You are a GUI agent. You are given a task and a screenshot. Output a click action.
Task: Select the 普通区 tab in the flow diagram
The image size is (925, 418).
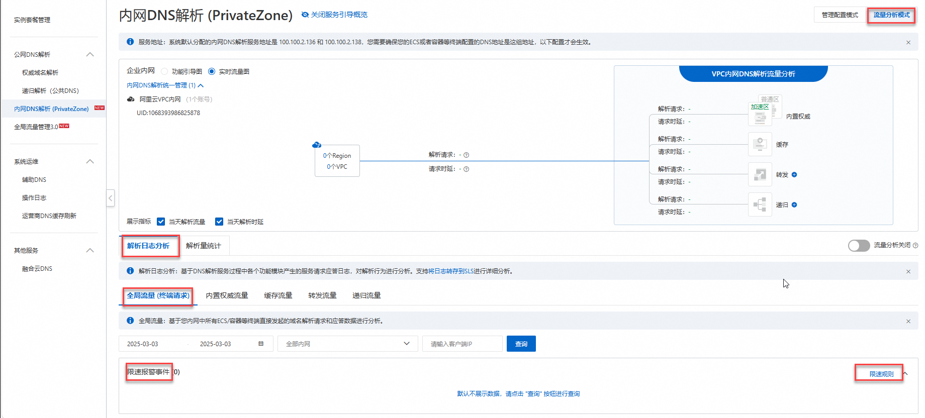point(770,99)
